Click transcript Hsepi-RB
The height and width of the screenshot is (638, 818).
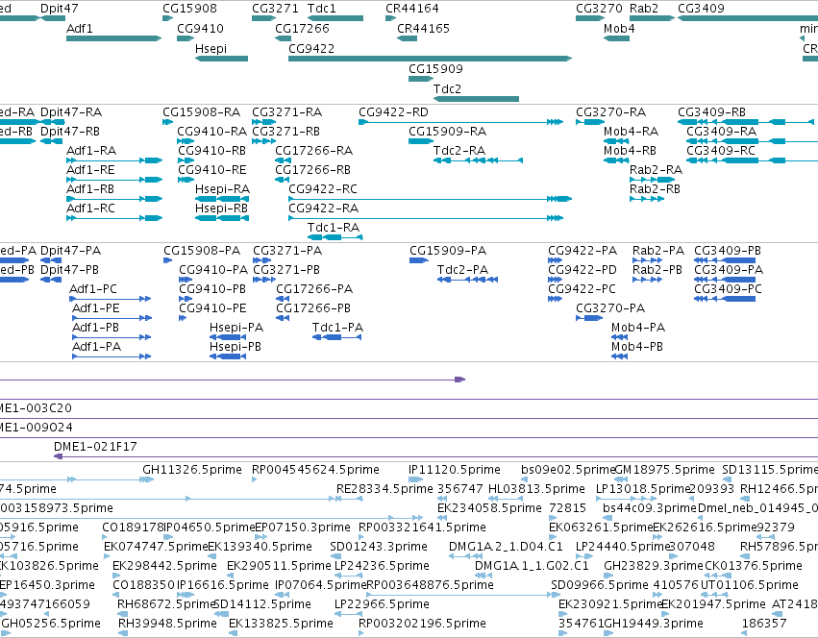222,218
